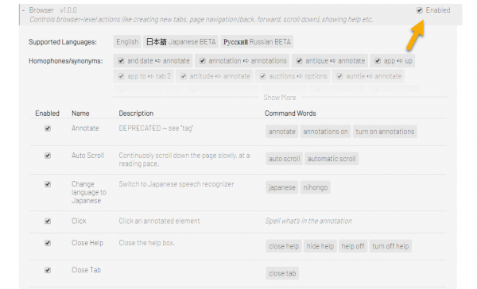Screen dimensions: 477x289
Task: Disable Change language to Japanese checkbox
Action: (x=48, y=184)
